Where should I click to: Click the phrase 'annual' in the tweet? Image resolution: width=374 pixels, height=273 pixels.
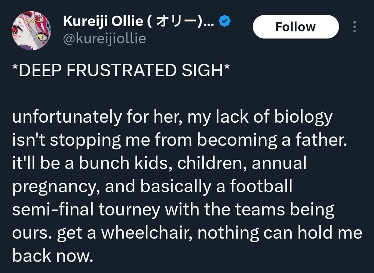pyautogui.click(x=279, y=163)
